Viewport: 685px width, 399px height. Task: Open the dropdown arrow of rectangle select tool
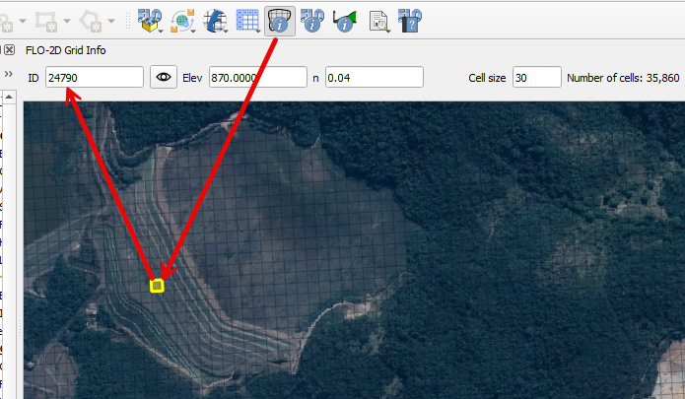pos(67,20)
